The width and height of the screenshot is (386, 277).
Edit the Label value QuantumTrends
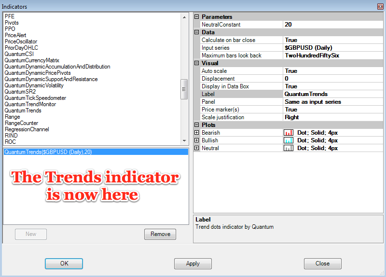pyautogui.click(x=333, y=94)
